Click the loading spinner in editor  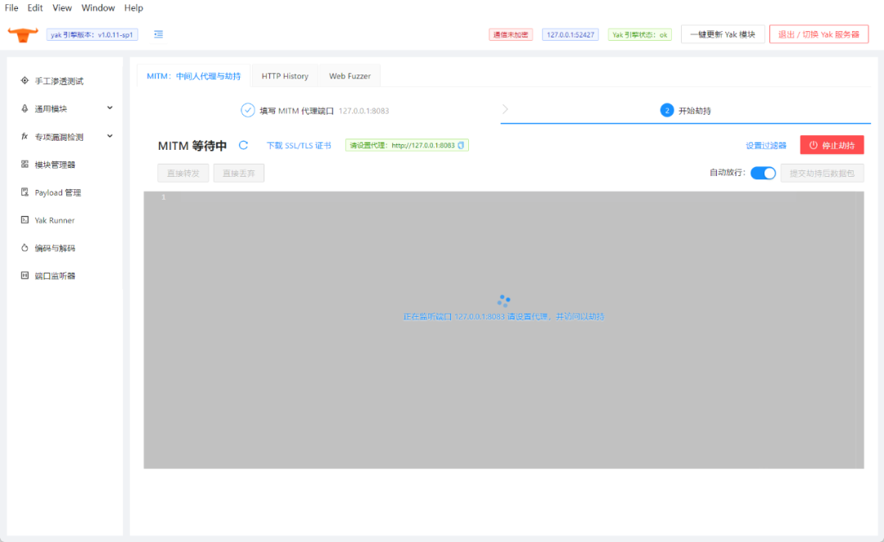503,300
